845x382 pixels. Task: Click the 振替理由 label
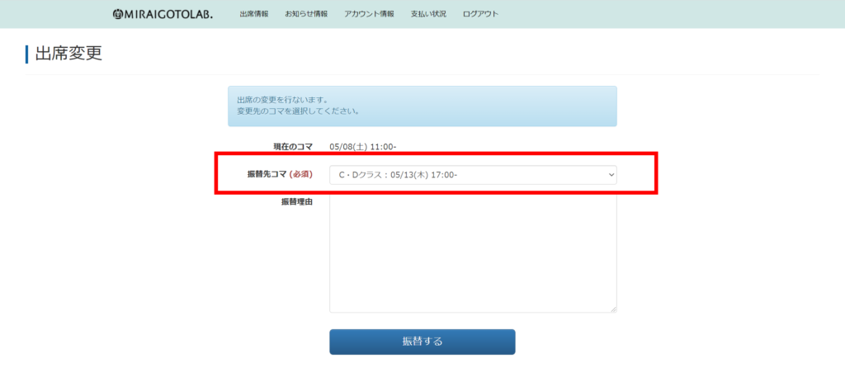297,202
